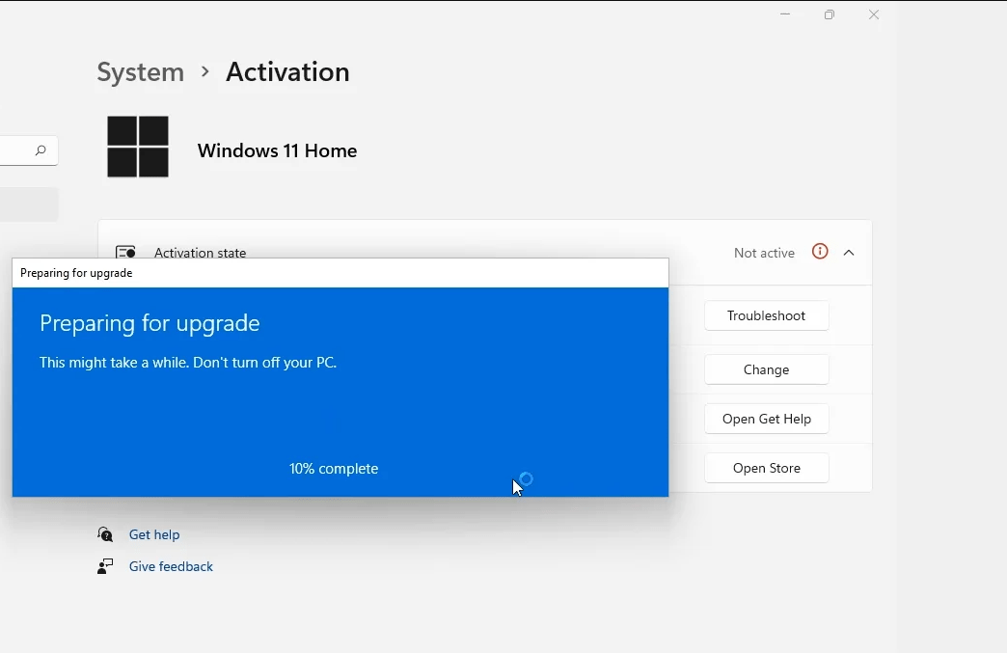Click the large Preparing for upgrade heading

pyautogui.click(x=150, y=323)
